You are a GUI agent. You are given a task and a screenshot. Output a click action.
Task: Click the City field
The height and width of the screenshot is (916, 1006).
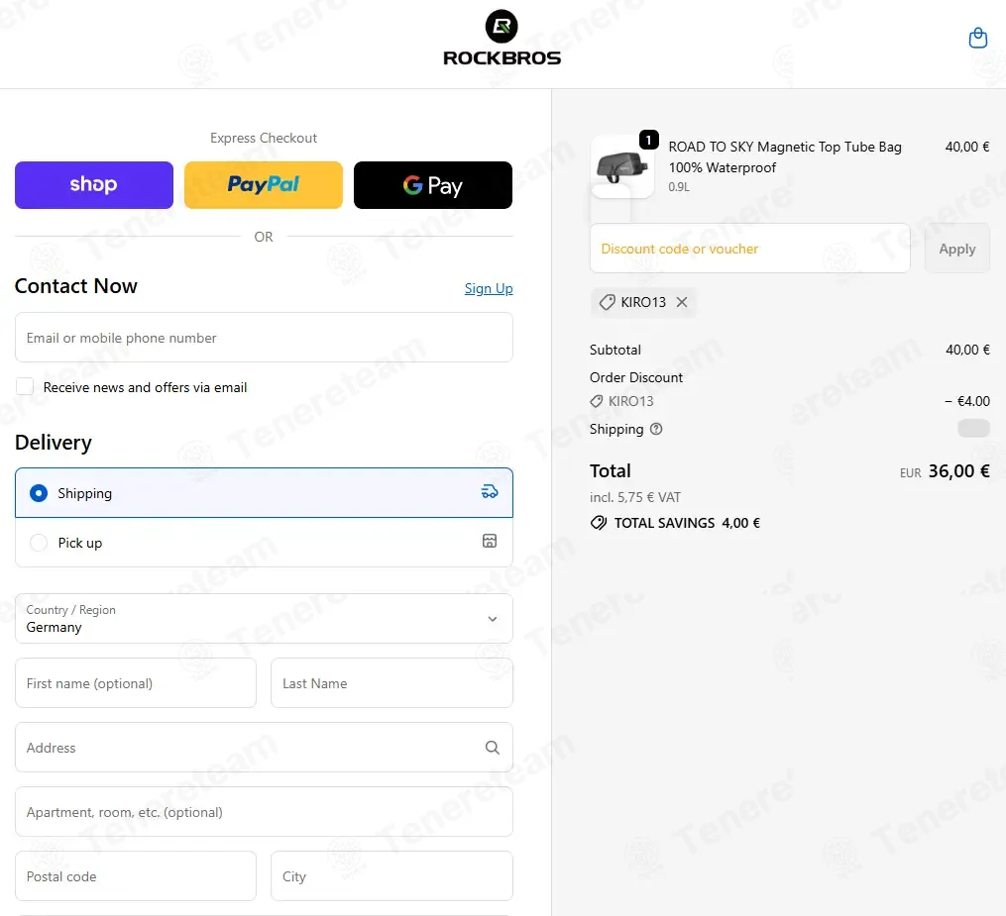point(391,876)
